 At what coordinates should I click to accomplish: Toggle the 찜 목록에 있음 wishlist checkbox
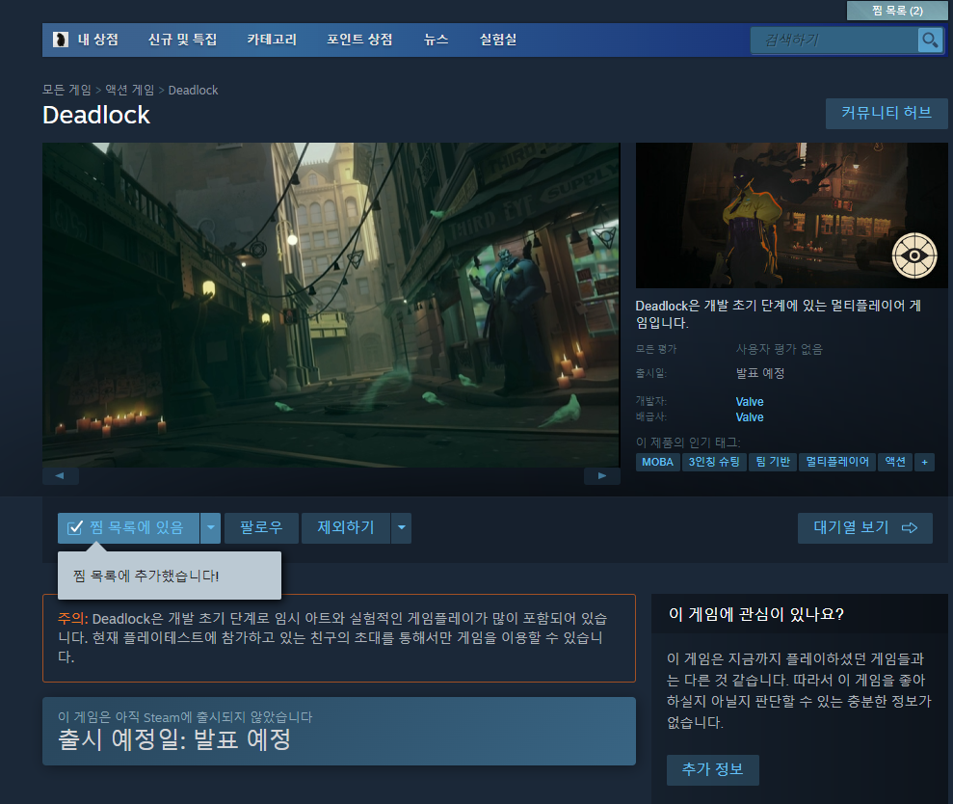pyautogui.click(x=75, y=528)
